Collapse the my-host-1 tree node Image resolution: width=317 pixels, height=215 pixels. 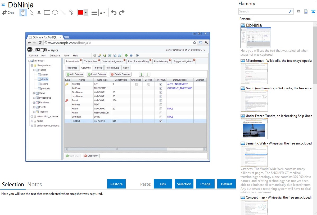tap(29, 61)
